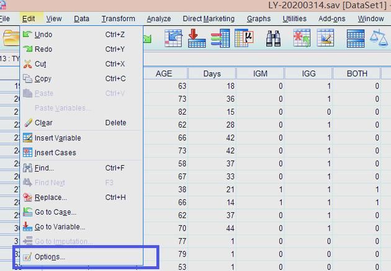Click the Go to Variable icon in menu
This screenshot has width=391, height=271.
tap(27, 227)
